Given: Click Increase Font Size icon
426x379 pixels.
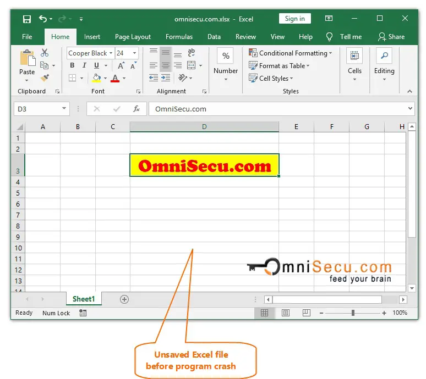Looking at the screenshot, I should pos(121,65).
